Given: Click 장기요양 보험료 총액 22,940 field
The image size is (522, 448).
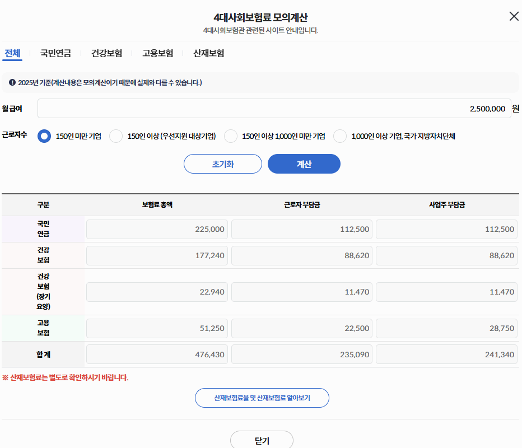Looking at the screenshot, I should click(x=157, y=292).
